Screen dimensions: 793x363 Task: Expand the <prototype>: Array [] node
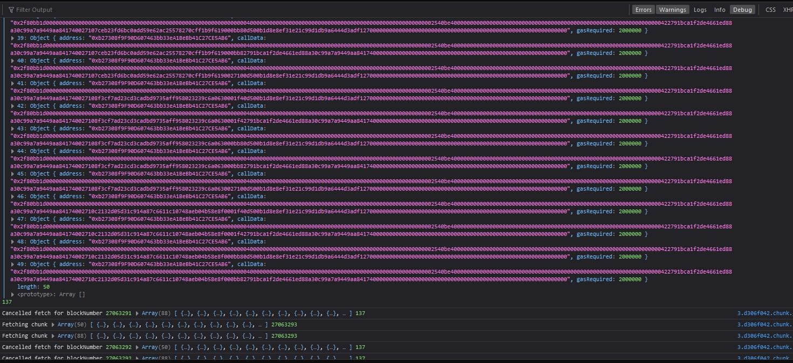[13, 295]
